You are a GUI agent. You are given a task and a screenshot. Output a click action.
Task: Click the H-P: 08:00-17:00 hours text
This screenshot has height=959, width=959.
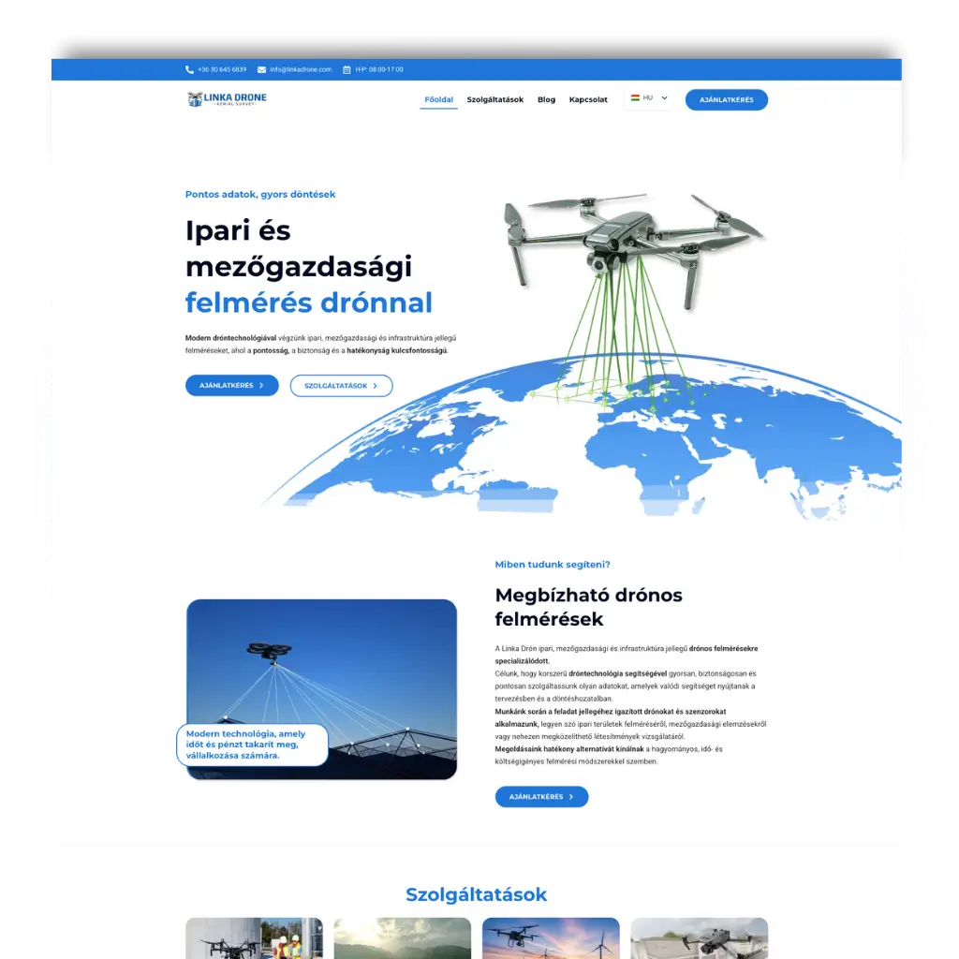point(379,69)
